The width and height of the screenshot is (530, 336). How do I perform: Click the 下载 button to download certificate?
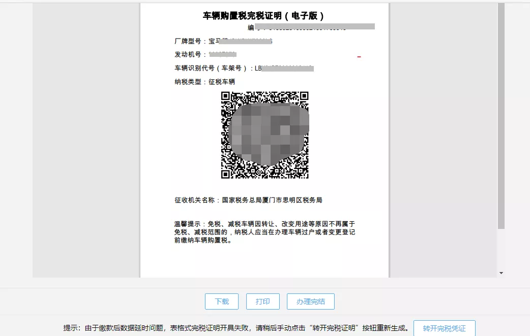coord(221,301)
